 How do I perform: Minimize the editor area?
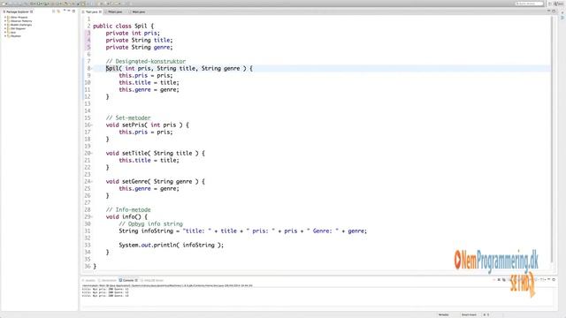tap(548, 11)
